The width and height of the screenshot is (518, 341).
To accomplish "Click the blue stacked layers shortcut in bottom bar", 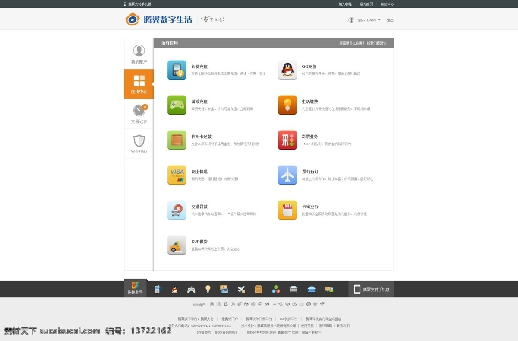I will 311,290.
